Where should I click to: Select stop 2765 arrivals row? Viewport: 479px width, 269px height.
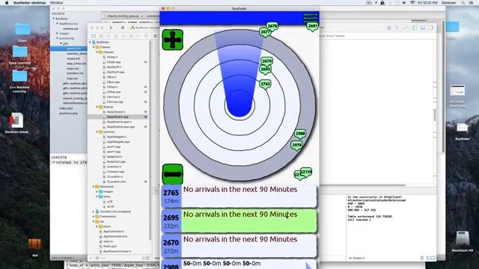click(239, 196)
